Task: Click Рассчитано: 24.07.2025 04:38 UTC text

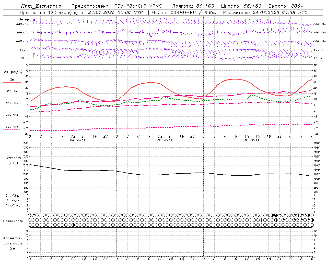Action: 265,12
